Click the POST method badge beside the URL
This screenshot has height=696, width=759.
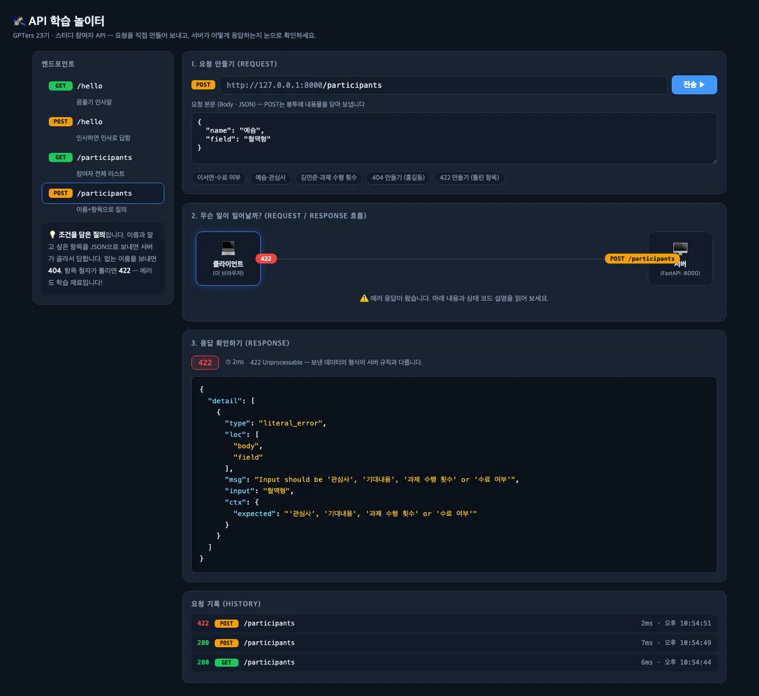tap(203, 85)
